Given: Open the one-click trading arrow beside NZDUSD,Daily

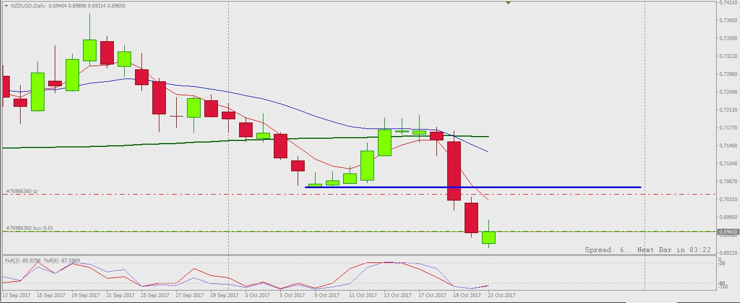Looking at the screenshot, I should click(x=6, y=5).
